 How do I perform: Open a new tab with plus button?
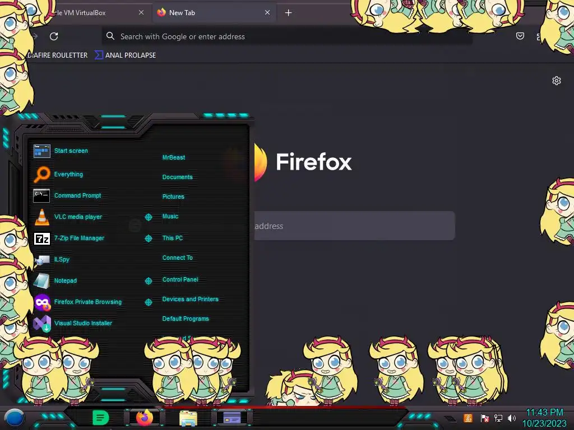(x=289, y=13)
